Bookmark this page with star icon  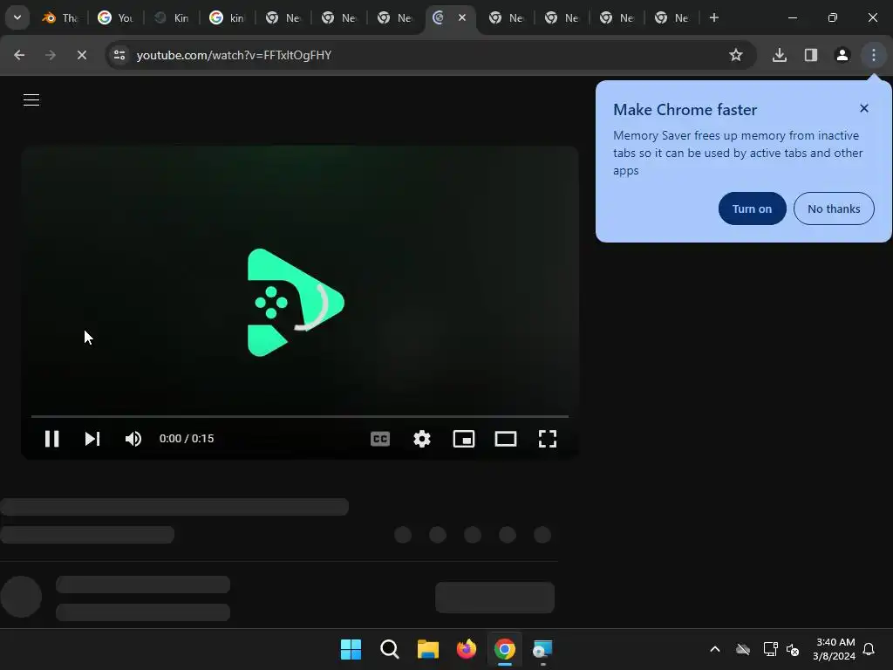[736, 55]
